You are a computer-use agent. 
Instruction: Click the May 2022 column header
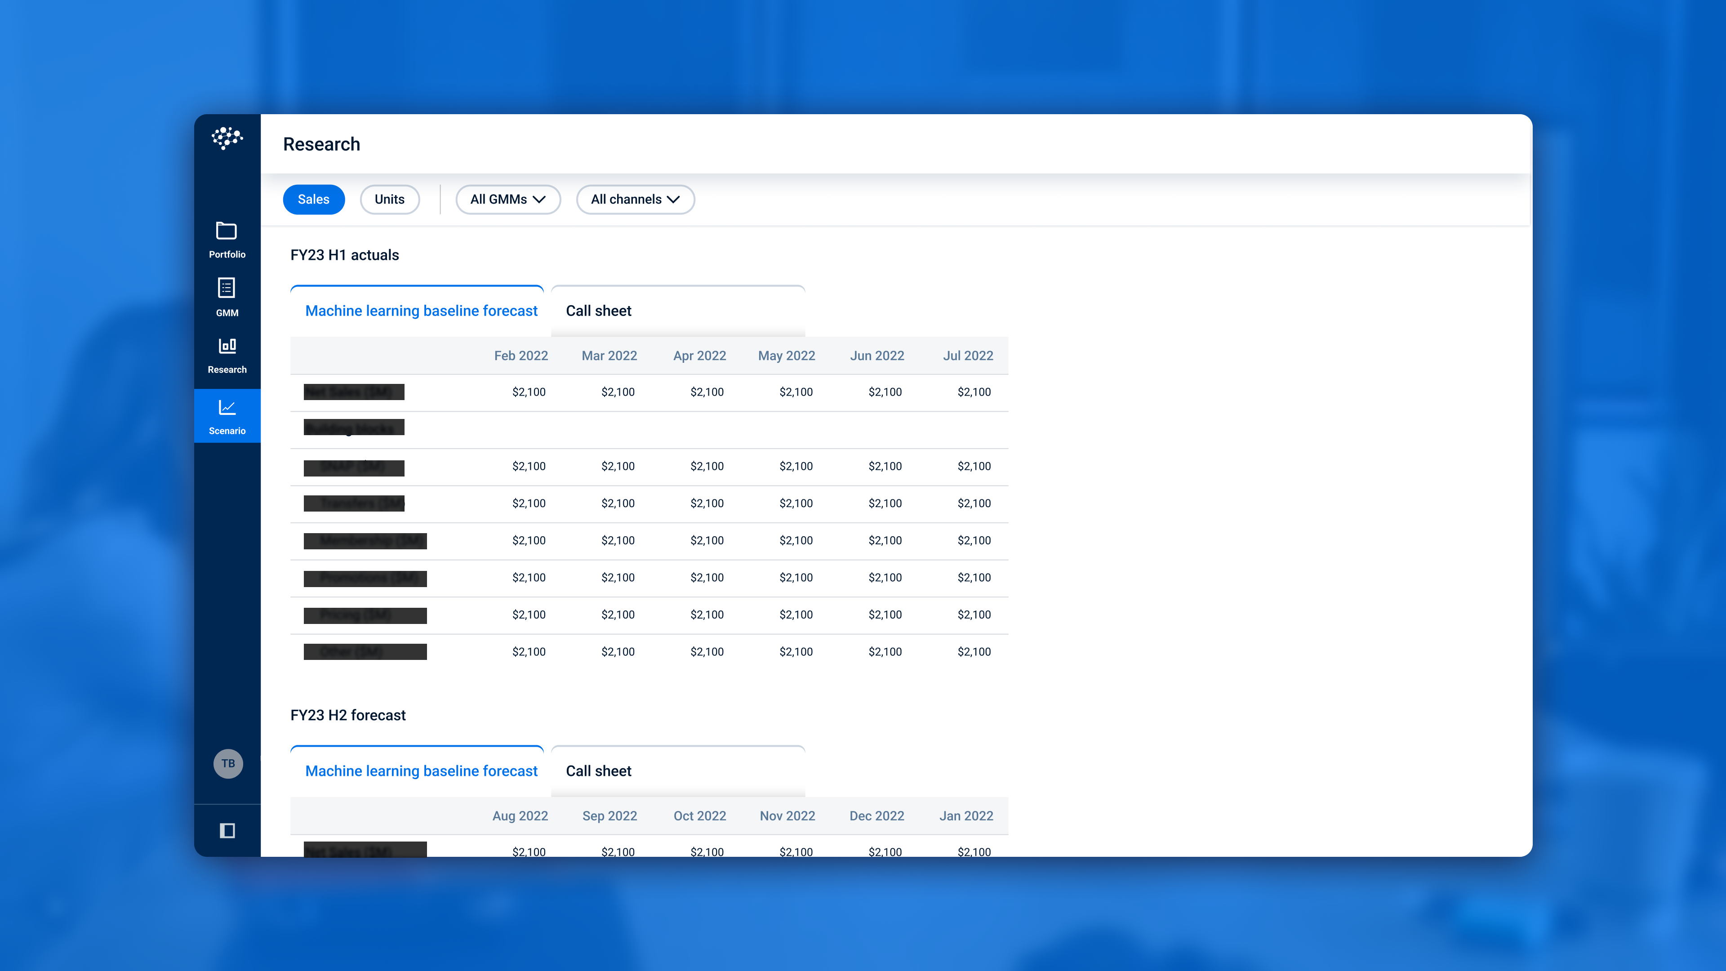(787, 356)
